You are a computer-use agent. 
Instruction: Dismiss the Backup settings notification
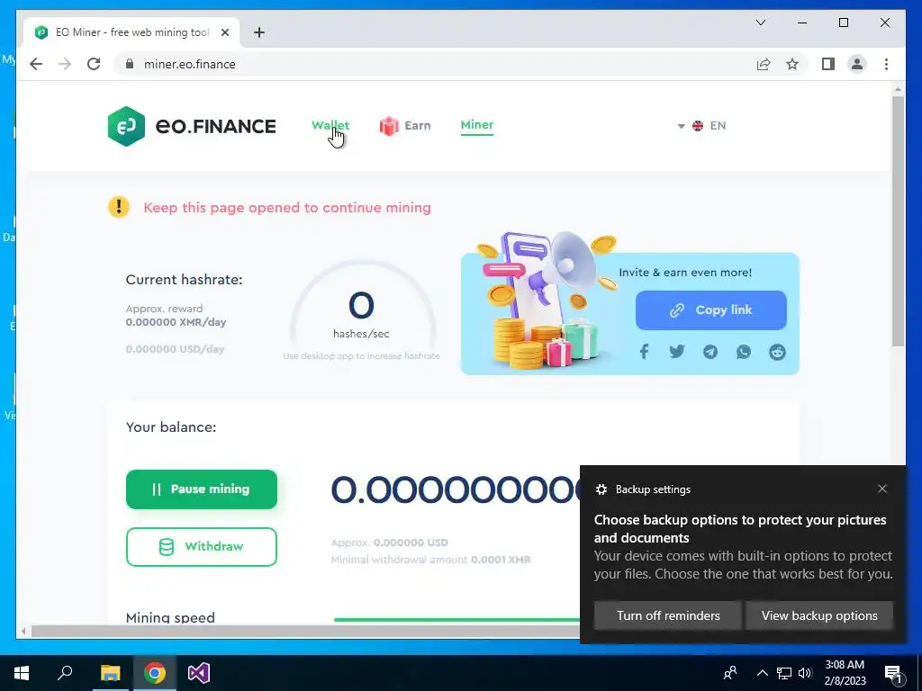(x=882, y=489)
